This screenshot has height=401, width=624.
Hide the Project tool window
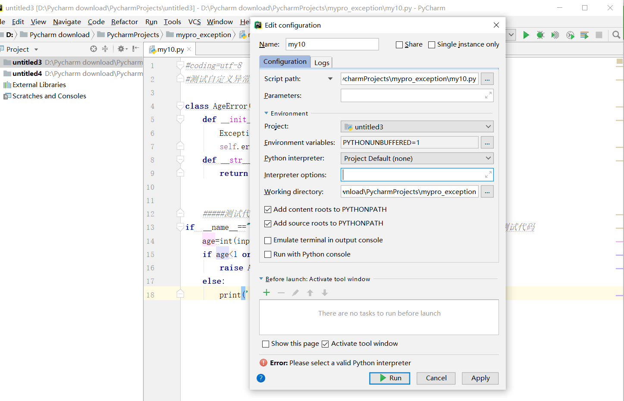[x=135, y=49]
